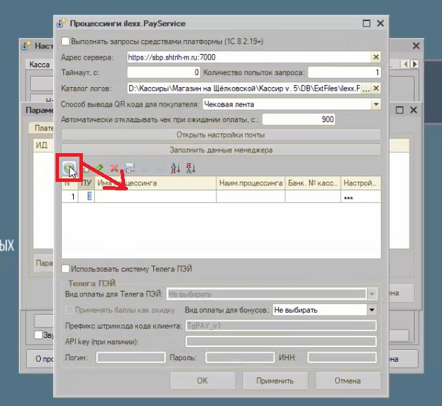Click Пароль input field
The image size is (442, 406).
(240, 358)
